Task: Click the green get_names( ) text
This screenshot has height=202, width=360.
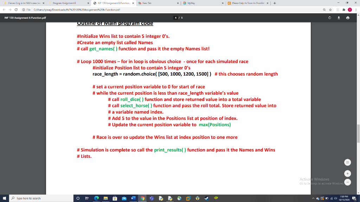Action: pyautogui.click(x=103, y=49)
